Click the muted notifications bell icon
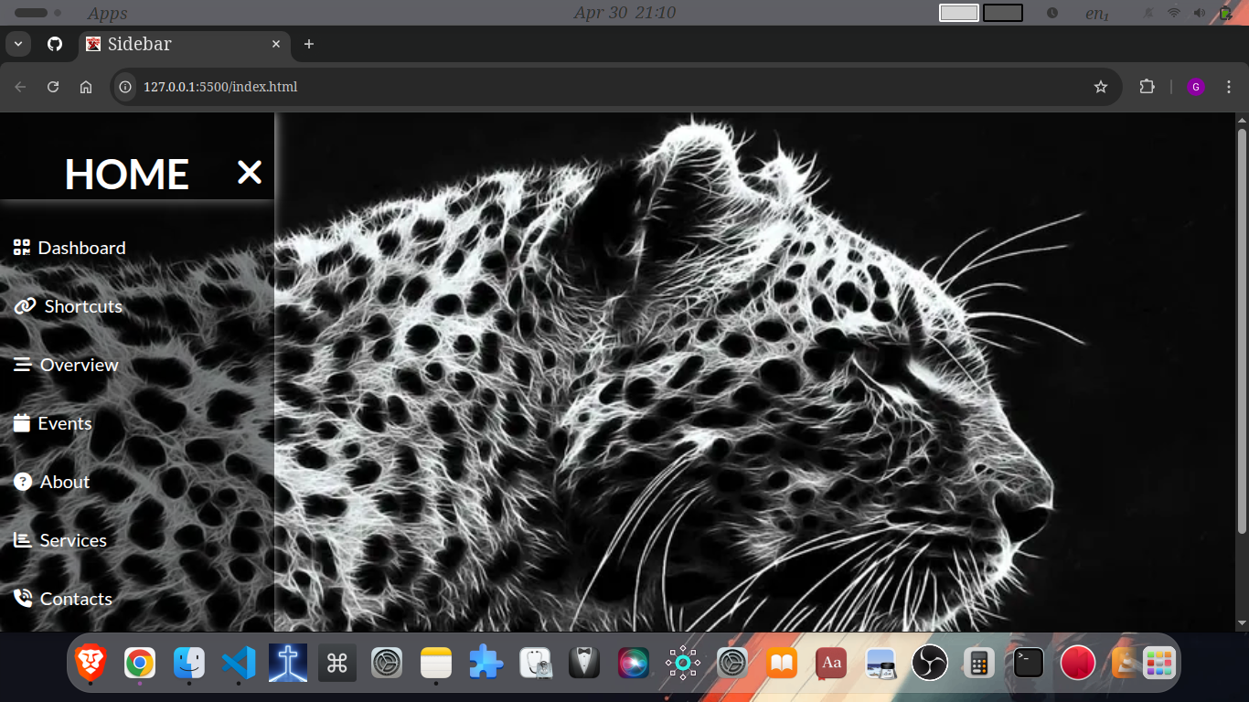The width and height of the screenshot is (1249, 702). [x=1149, y=13]
